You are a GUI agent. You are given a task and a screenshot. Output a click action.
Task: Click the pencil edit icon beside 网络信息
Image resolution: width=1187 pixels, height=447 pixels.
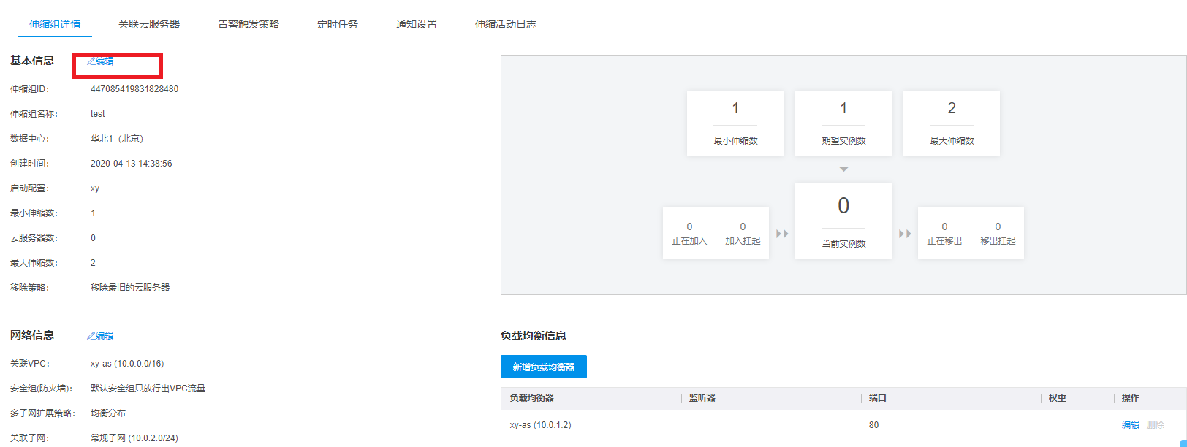[x=91, y=336]
